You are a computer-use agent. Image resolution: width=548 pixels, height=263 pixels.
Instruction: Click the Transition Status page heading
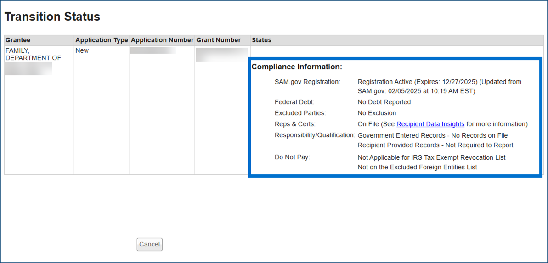pyautogui.click(x=52, y=17)
